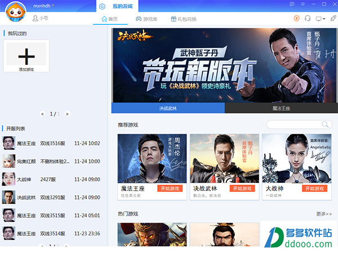Click 更多>> link in 热门游戏
Screen dimensions: 338x254
point(324,214)
